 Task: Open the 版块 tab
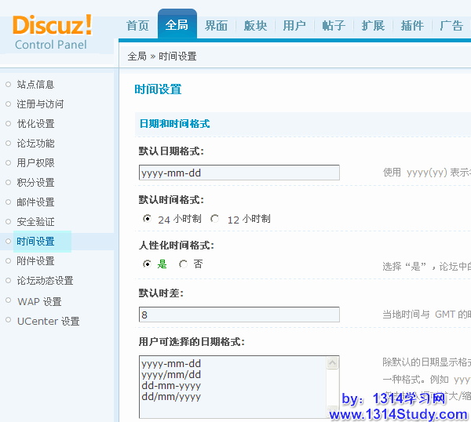pyautogui.click(x=255, y=25)
